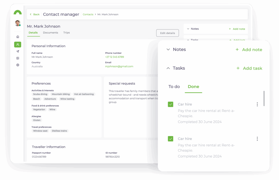This screenshot has height=180, width=279.
Task: Uncheck the second completed Car hire task
Action: (x=171, y=139)
